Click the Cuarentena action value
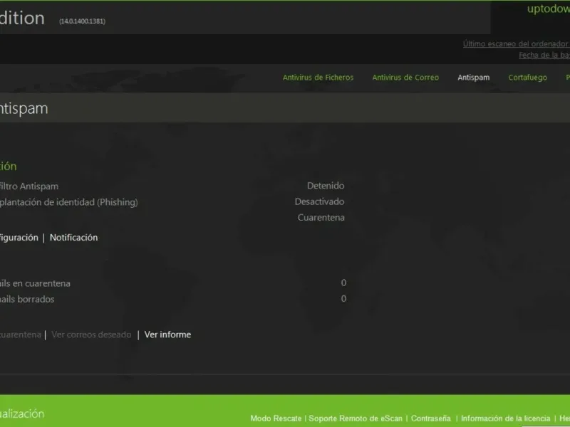The image size is (570, 427). [321, 218]
